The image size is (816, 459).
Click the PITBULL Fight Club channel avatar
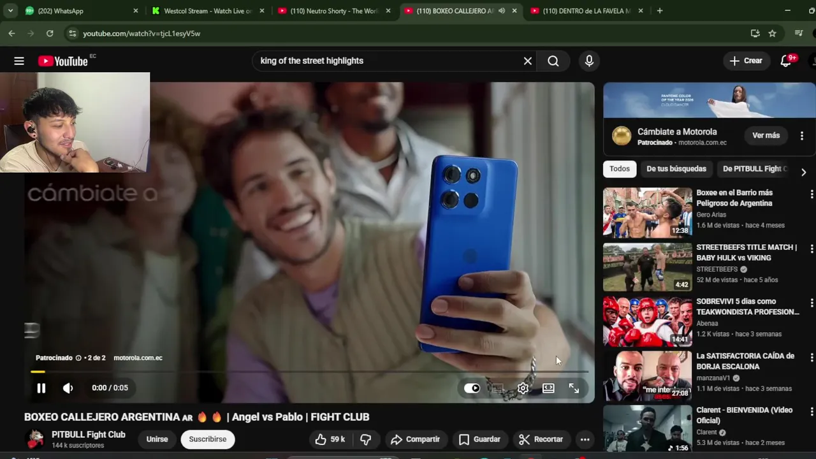point(35,439)
